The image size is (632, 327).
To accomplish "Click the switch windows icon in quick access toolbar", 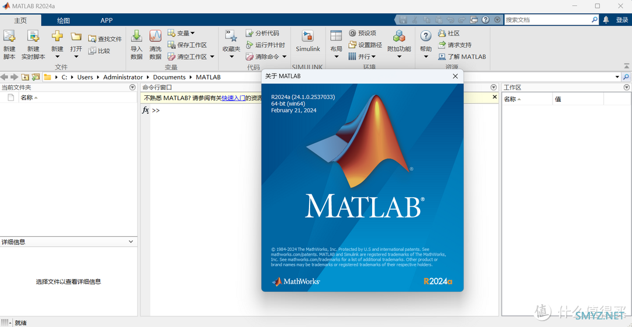I will coord(474,19).
